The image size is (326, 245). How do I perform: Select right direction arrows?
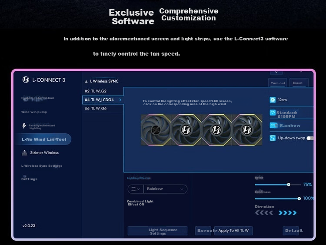tap(288, 213)
